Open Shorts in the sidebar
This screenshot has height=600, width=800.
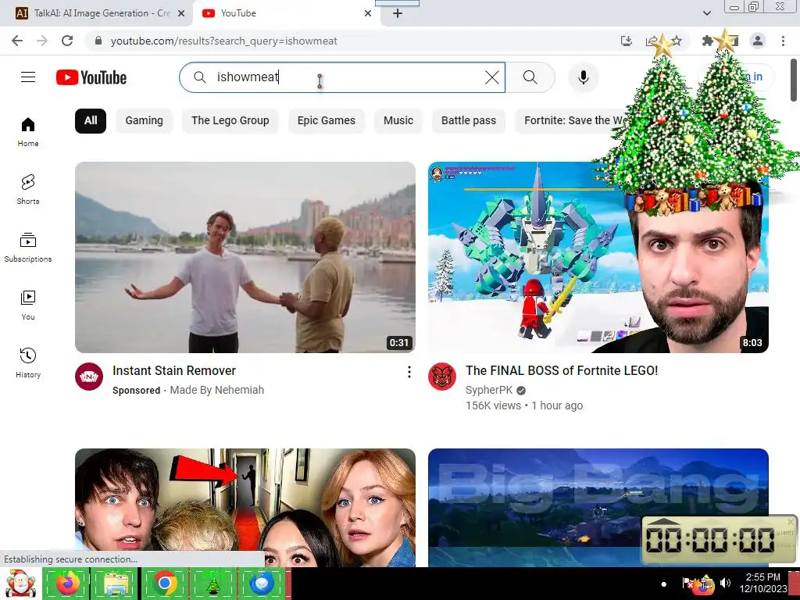pos(28,189)
